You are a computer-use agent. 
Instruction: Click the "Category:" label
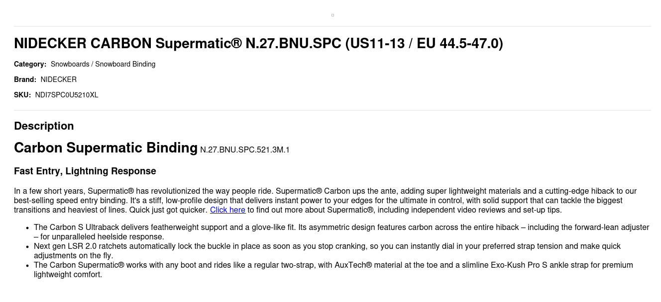[30, 64]
